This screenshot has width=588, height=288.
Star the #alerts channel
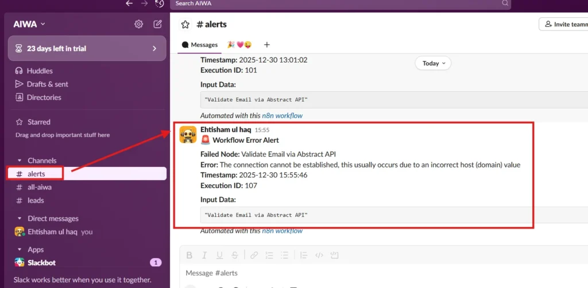[x=185, y=25]
